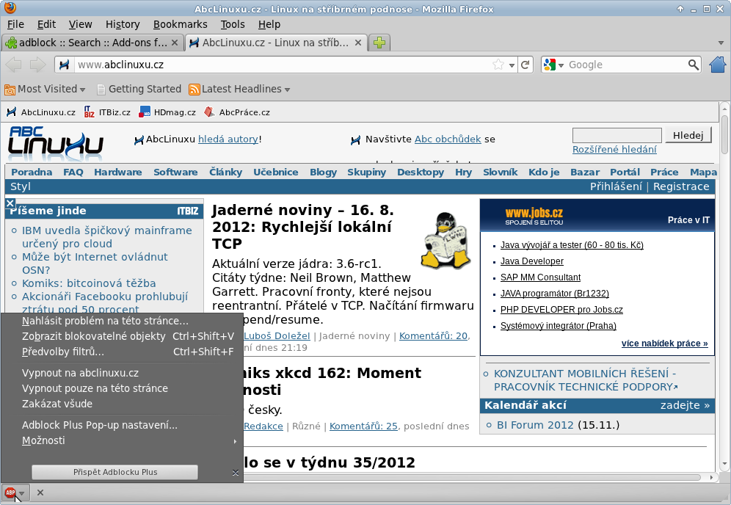Open the Hardware navigation link

118,172
